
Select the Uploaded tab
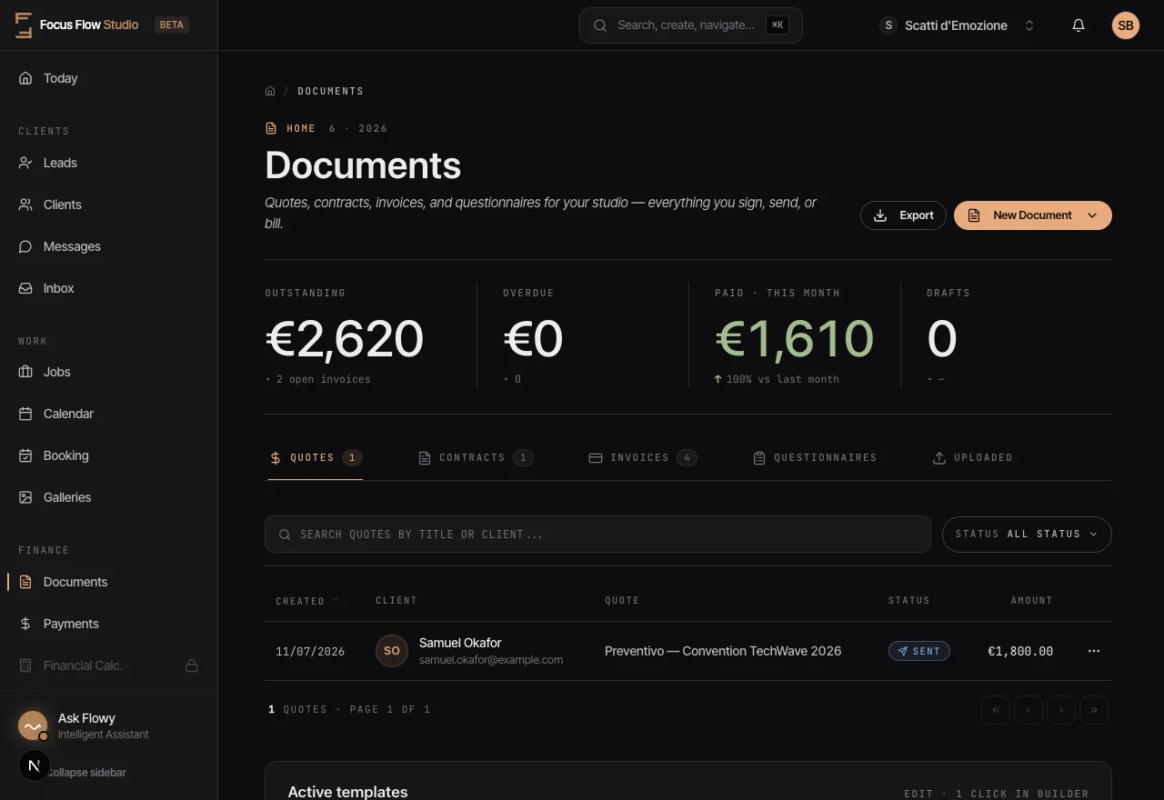(x=972, y=458)
